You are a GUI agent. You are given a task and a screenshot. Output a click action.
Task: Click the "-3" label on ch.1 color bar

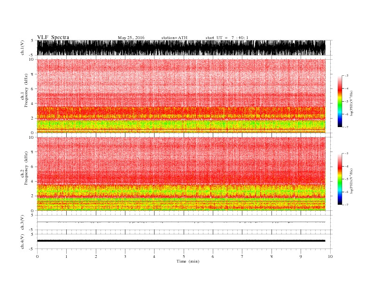(347, 76)
